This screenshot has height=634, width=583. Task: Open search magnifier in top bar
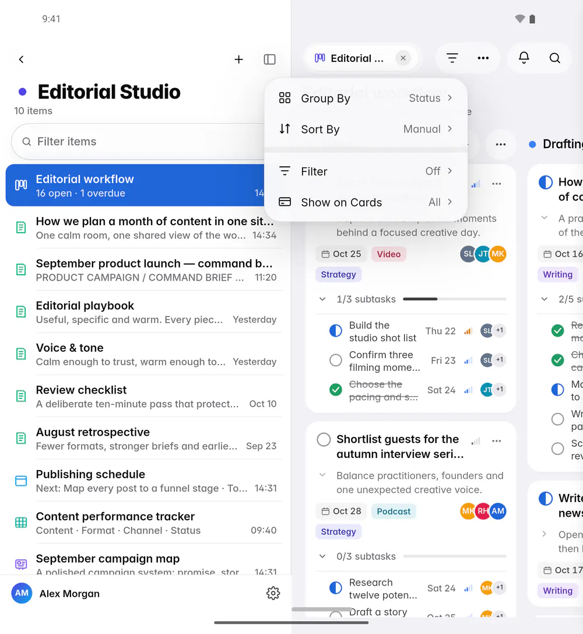tap(554, 58)
